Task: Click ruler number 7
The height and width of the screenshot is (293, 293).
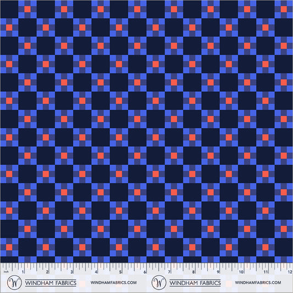Action: pyautogui.click(x=169, y=272)
